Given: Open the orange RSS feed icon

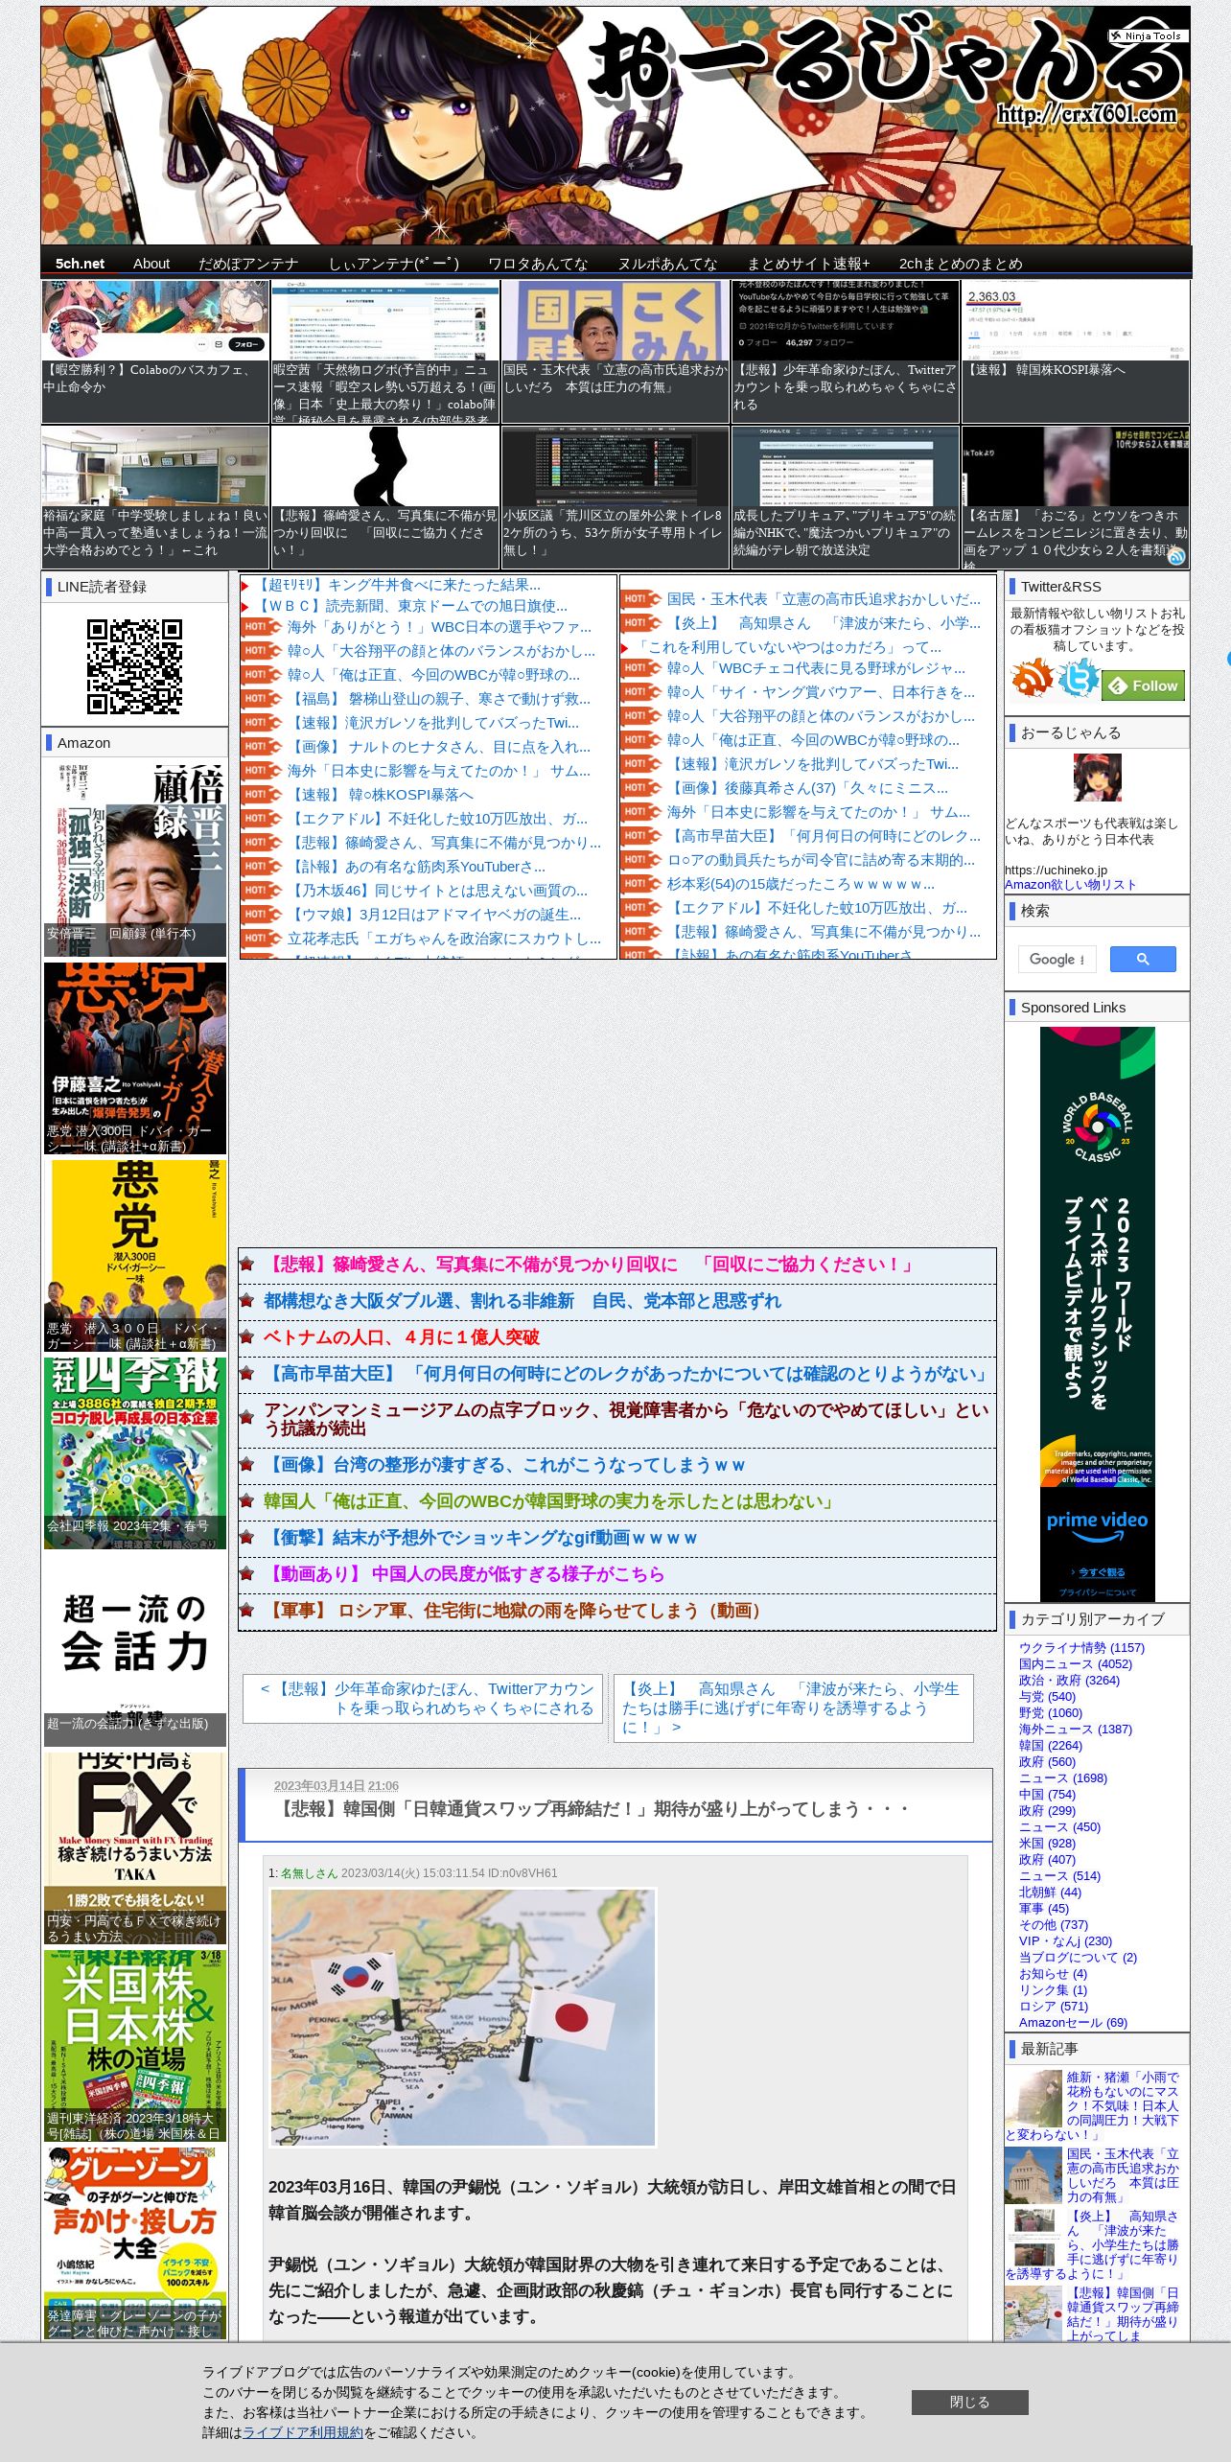Looking at the screenshot, I should click(x=1032, y=679).
